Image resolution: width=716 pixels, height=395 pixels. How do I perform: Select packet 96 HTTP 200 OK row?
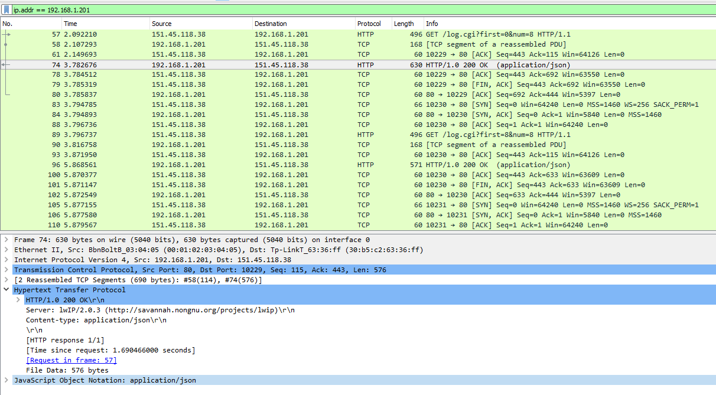(x=358, y=165)
